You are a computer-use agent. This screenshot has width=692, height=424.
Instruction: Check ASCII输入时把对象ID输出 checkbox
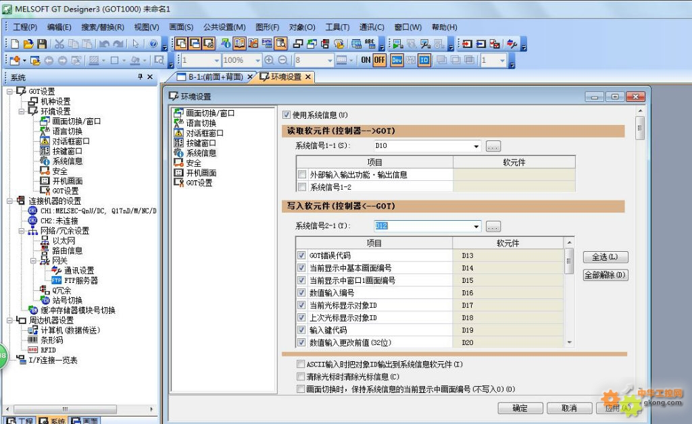pos(301,364)
